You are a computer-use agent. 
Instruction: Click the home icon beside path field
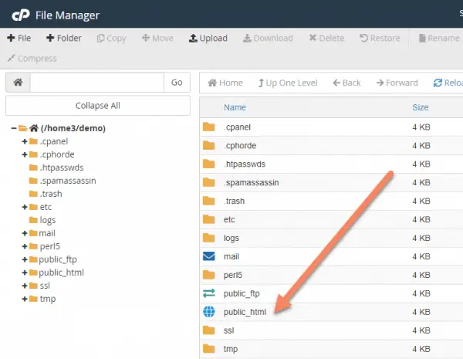tap(18, 83)
